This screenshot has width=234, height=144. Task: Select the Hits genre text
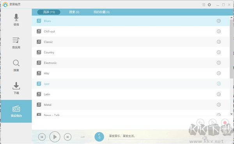tap(46, 73)
